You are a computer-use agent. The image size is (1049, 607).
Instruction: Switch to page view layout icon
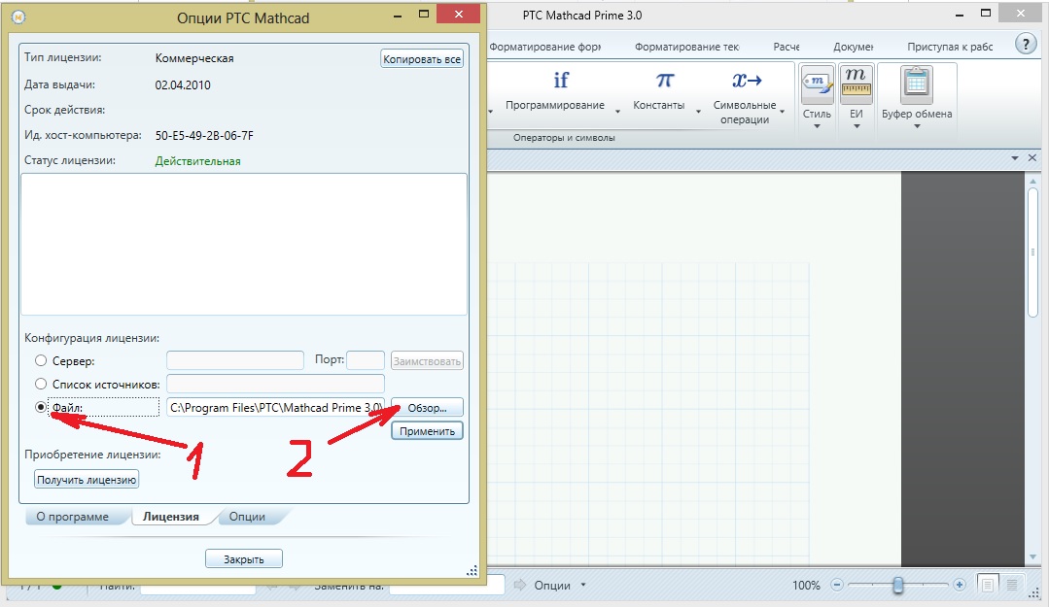pos(987,585)
